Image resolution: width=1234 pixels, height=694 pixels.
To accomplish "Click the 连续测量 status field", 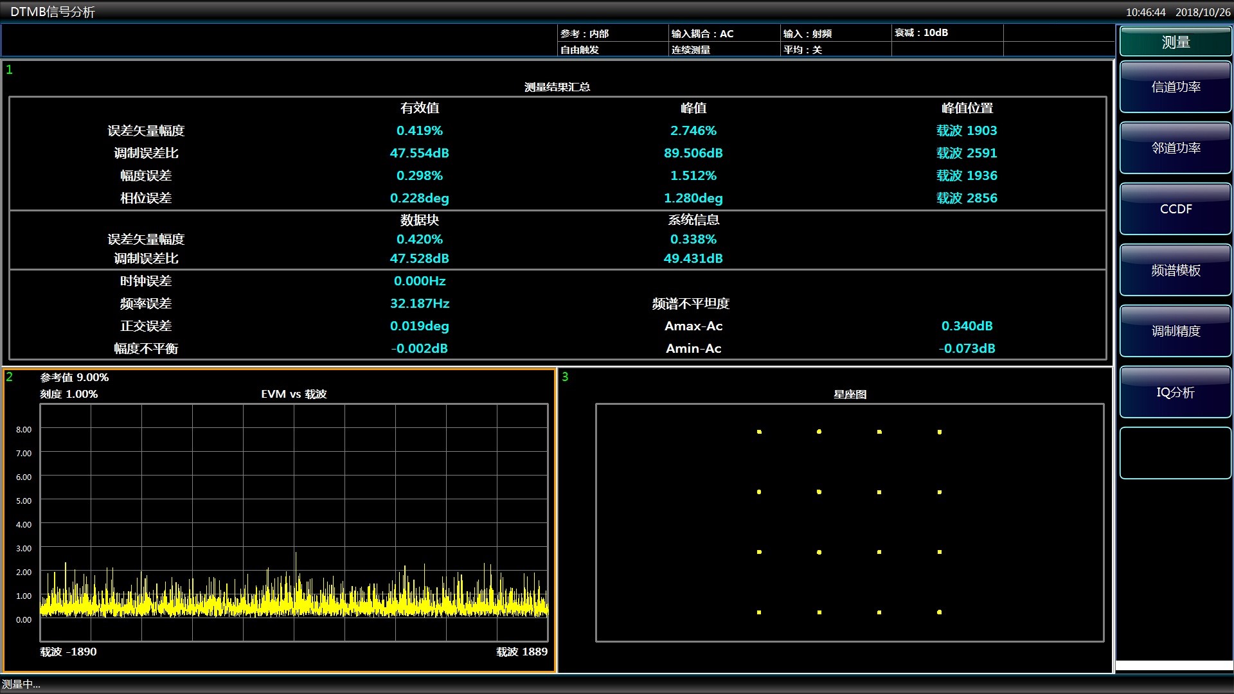I will click(x=691, y=49).
